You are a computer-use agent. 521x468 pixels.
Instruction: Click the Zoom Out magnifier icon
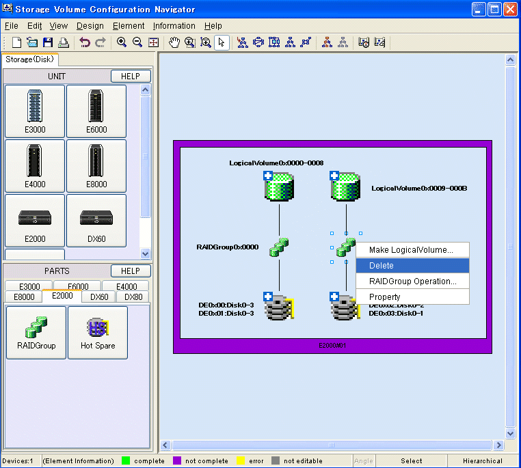coord(137,42)
